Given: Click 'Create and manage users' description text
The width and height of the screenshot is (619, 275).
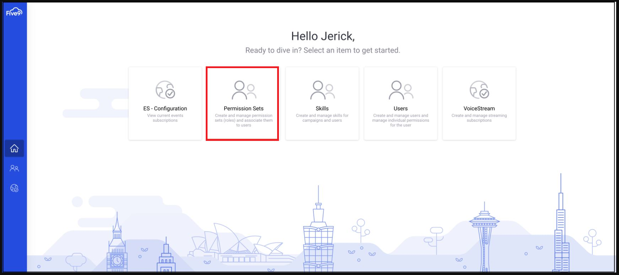Looking at the screenshot, I should pos(401,120).
